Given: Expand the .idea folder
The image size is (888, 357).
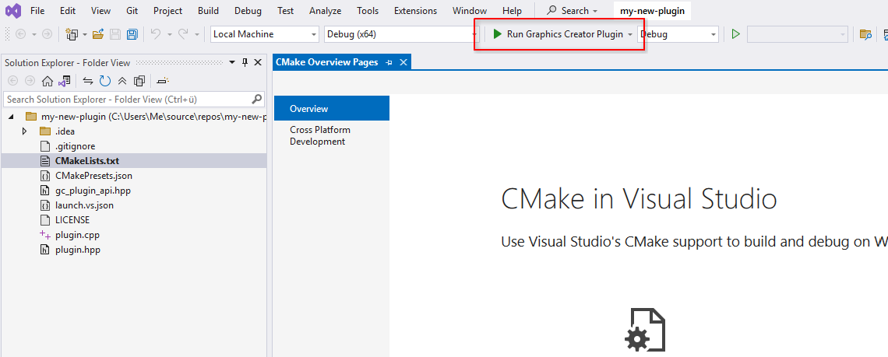Looking at the screenshot, I should pyautogui.click(x=24, y=131).
